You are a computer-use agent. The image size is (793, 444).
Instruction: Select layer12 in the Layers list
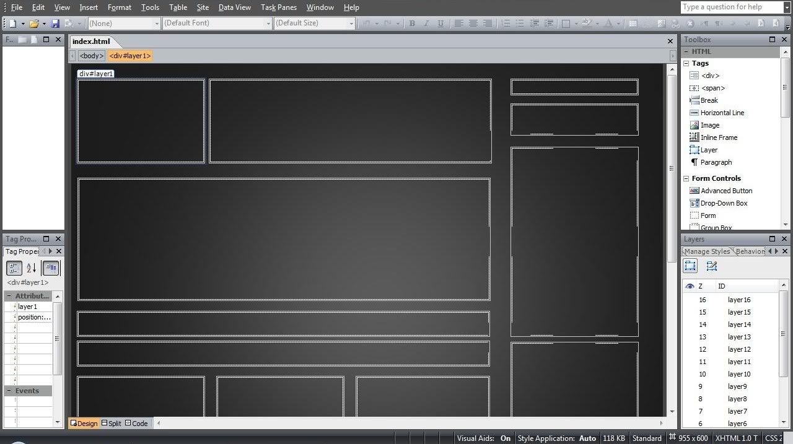pos(738,349)
